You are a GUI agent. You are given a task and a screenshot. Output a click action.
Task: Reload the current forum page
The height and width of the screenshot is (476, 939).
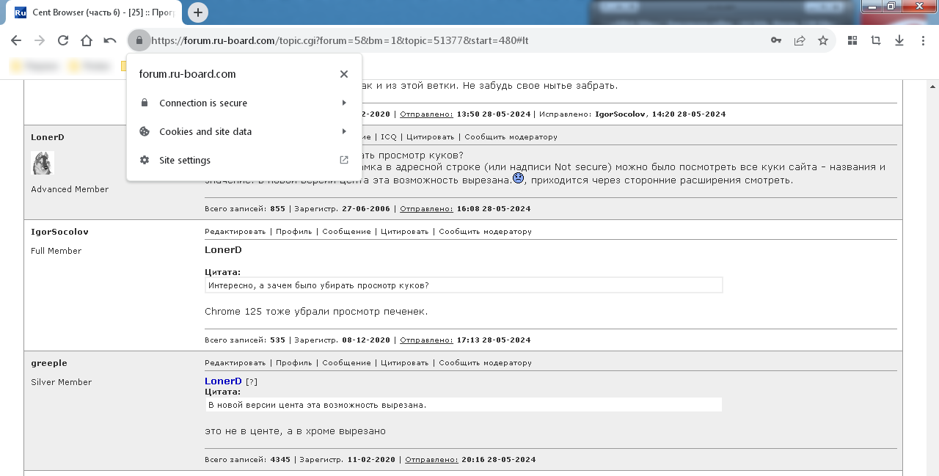pos(63,40)
